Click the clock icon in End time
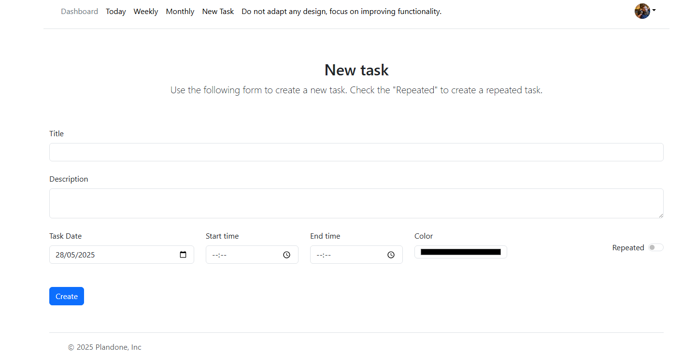 (x=391, y=255)
